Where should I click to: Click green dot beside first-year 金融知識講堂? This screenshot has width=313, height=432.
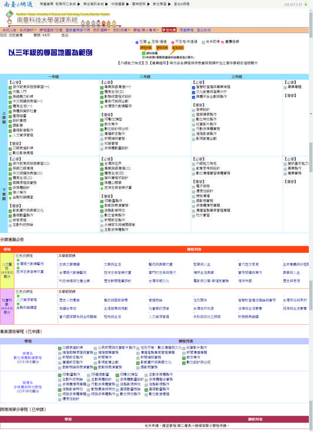[x=10, y=198]
